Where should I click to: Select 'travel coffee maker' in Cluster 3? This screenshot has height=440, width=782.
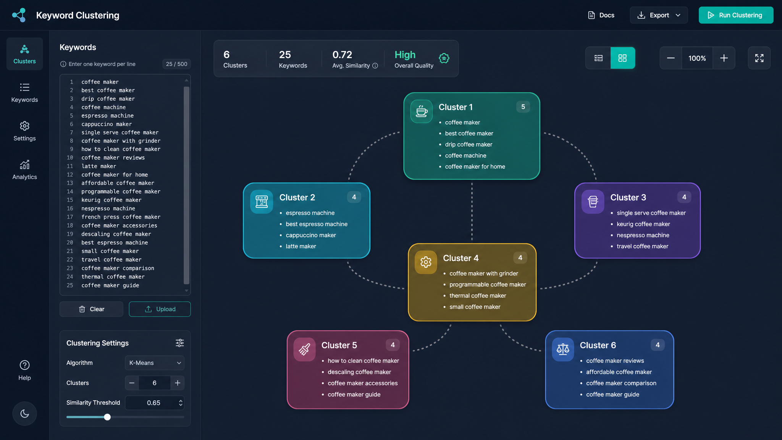coord(642,246)
